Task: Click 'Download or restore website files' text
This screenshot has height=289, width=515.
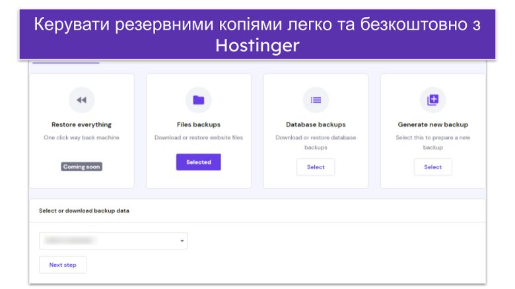Action: [198, 138]
